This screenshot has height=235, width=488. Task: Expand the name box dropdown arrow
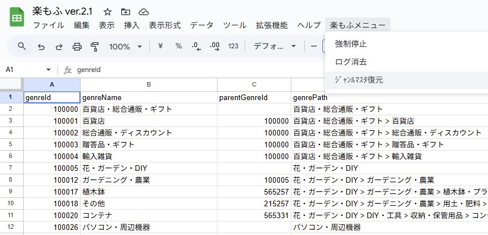48,70
